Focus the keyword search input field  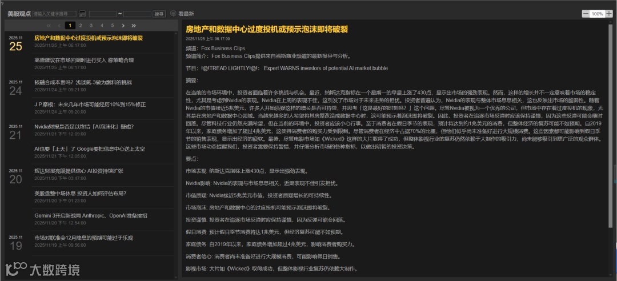[55, 14]
